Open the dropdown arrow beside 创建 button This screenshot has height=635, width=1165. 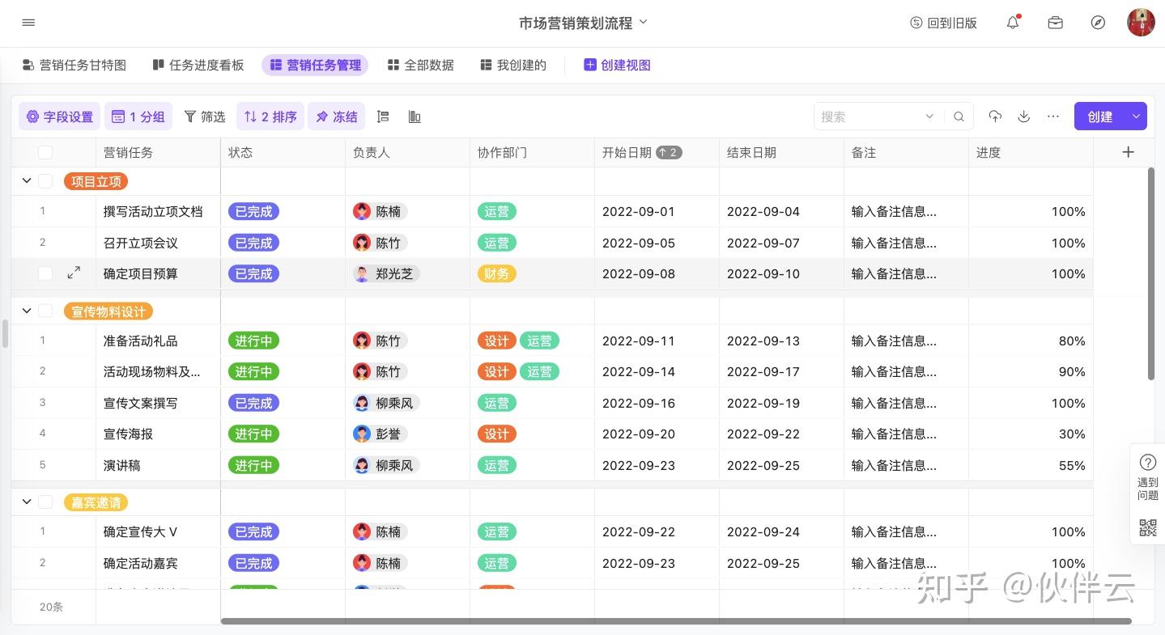click(x=1136, y=116)
